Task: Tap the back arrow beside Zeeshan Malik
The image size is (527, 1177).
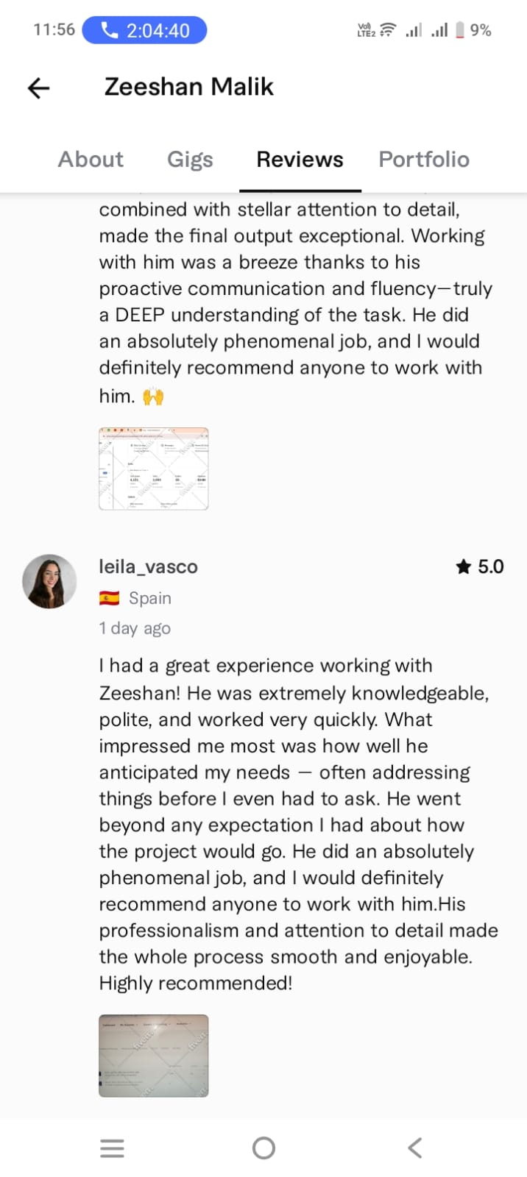Action: coord(38,88)
